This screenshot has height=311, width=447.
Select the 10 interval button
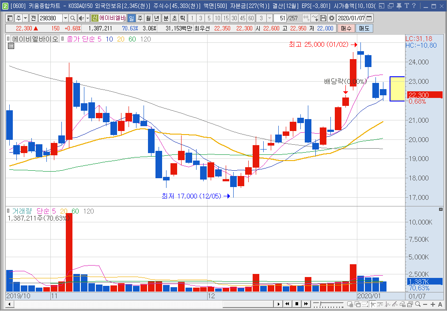[x=217, y=19]
